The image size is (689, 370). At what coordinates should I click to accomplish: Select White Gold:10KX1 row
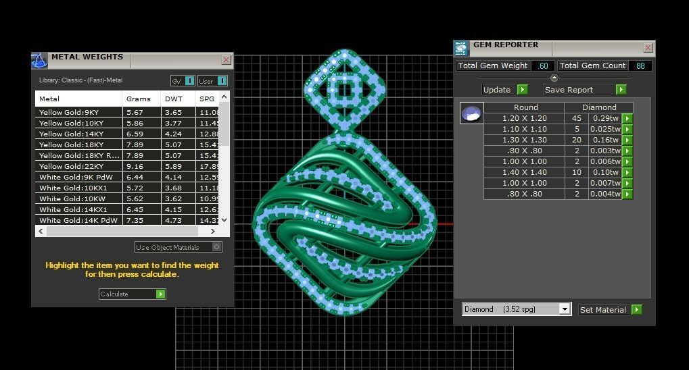127,188
